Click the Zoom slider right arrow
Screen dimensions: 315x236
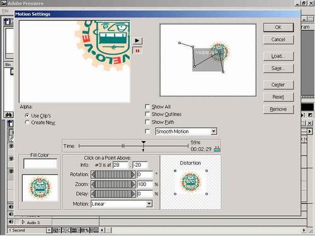pyautogui.click(x=133, y=184)
